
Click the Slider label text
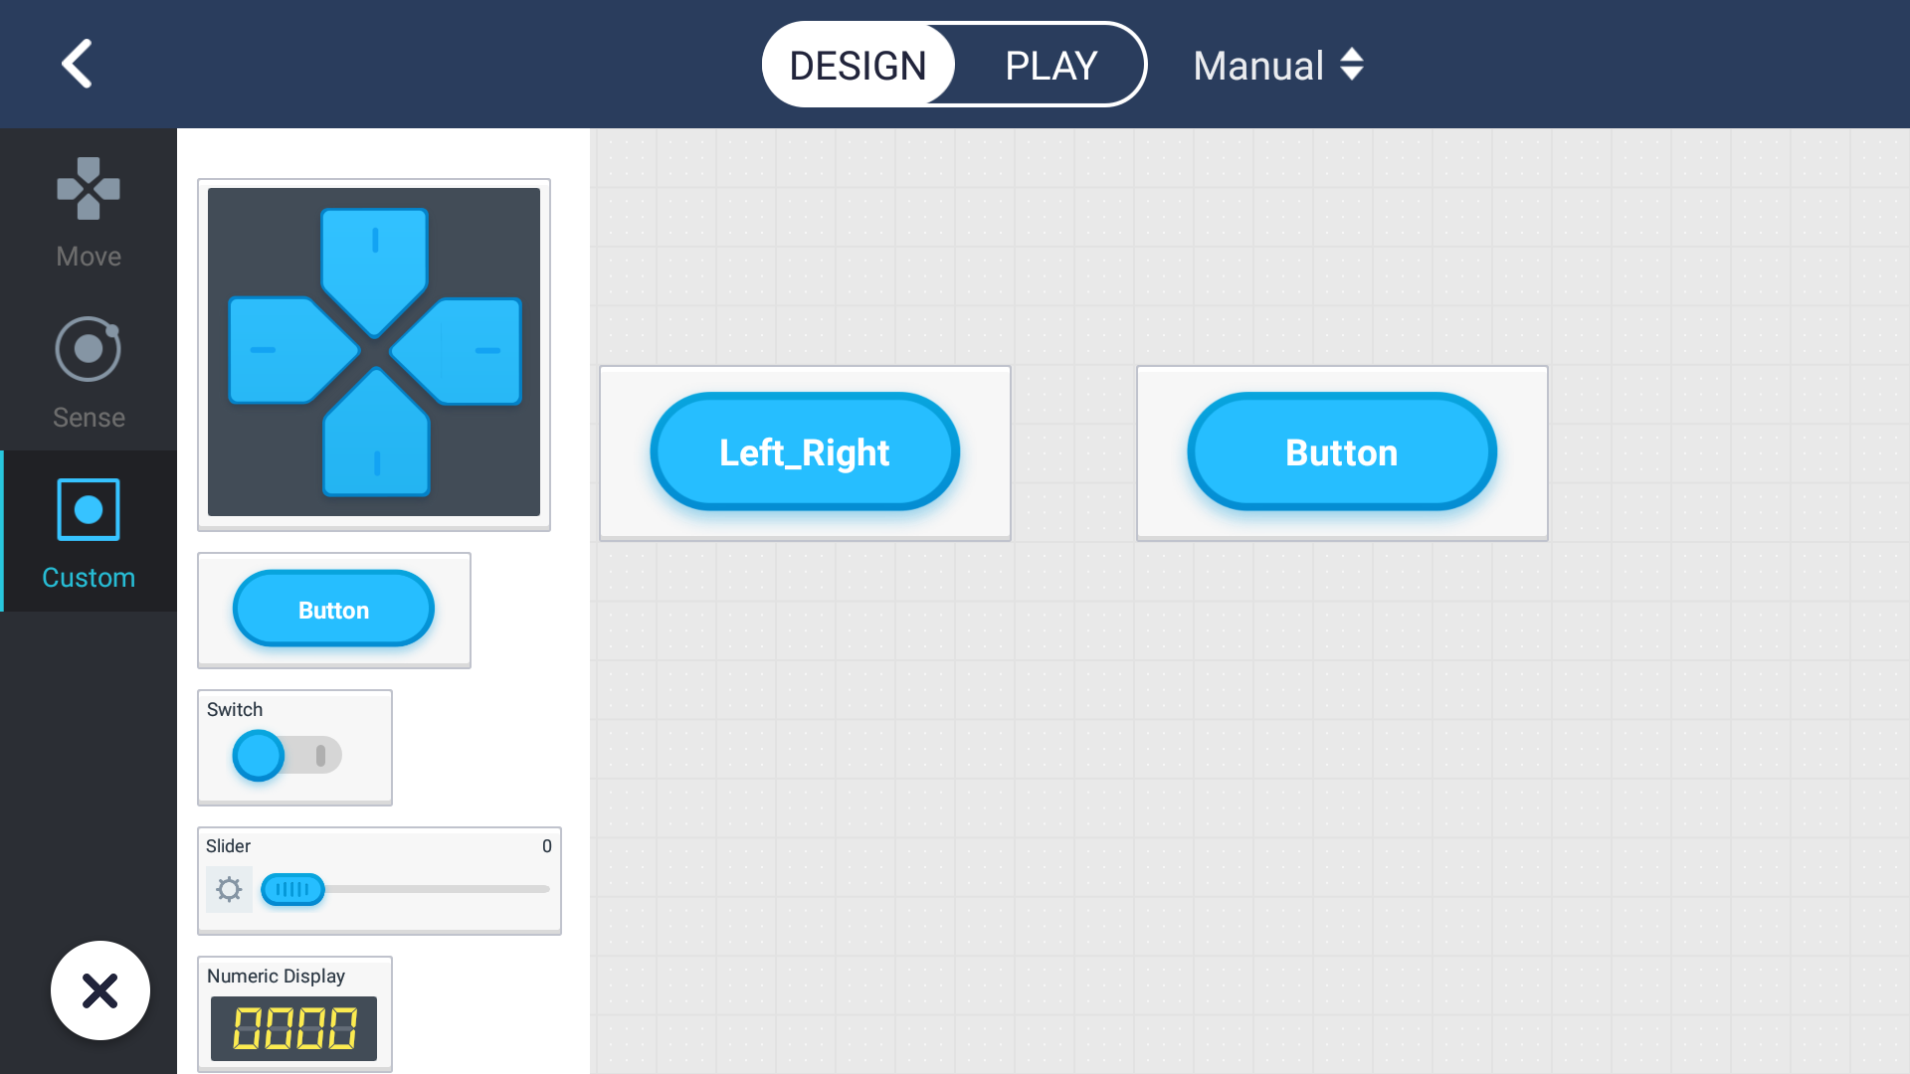pos(228,846)
